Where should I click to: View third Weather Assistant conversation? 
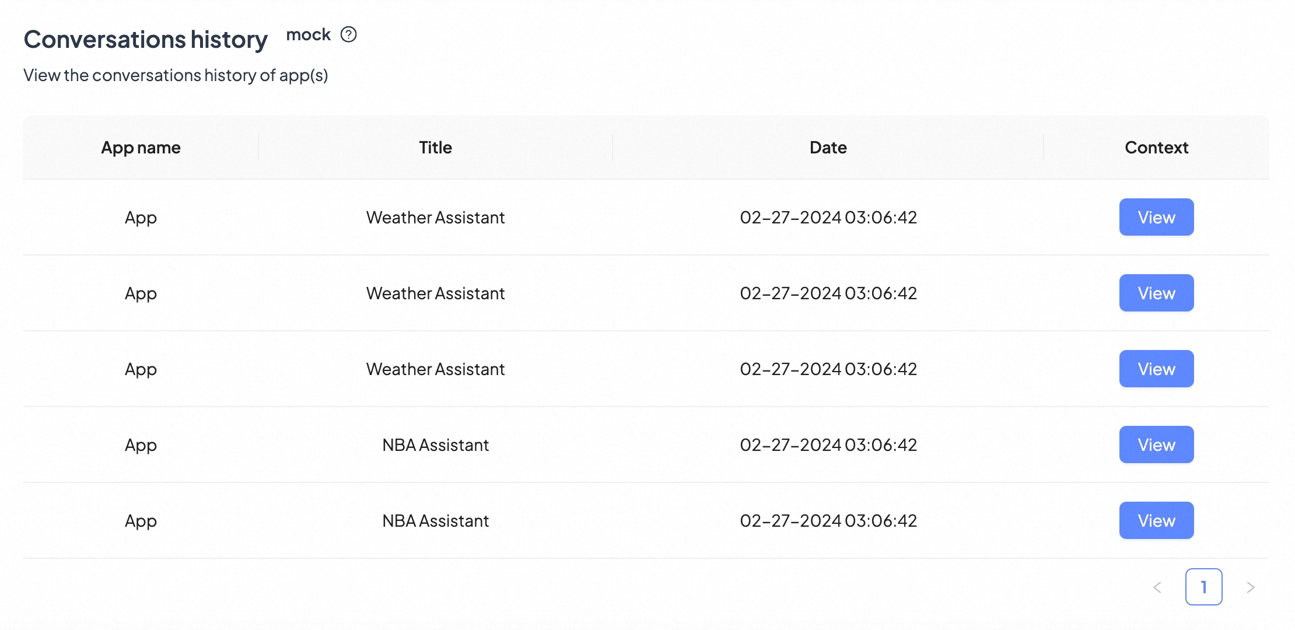(x=1156, y=369)
